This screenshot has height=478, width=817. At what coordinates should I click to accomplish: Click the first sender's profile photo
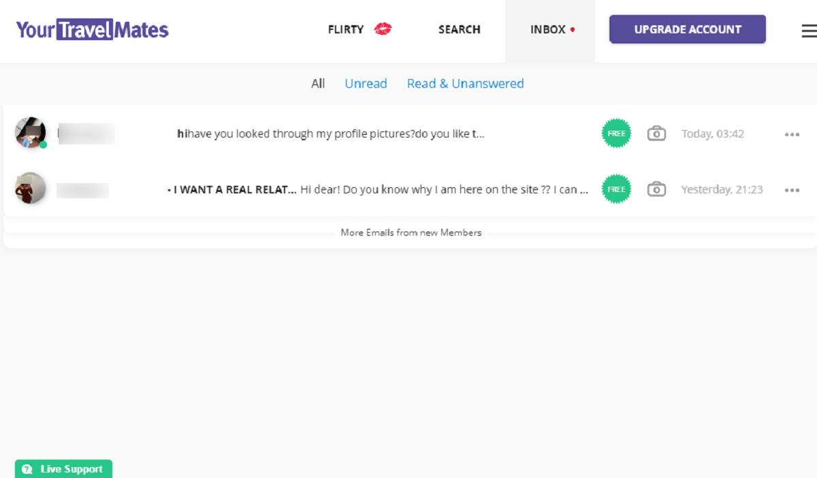coord(29,132)
